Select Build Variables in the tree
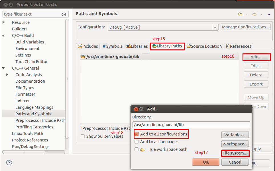Viewport: 275px width, 171px height. tap(30, 42)
